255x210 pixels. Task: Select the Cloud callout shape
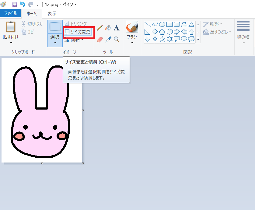click(x=191, y=39)
